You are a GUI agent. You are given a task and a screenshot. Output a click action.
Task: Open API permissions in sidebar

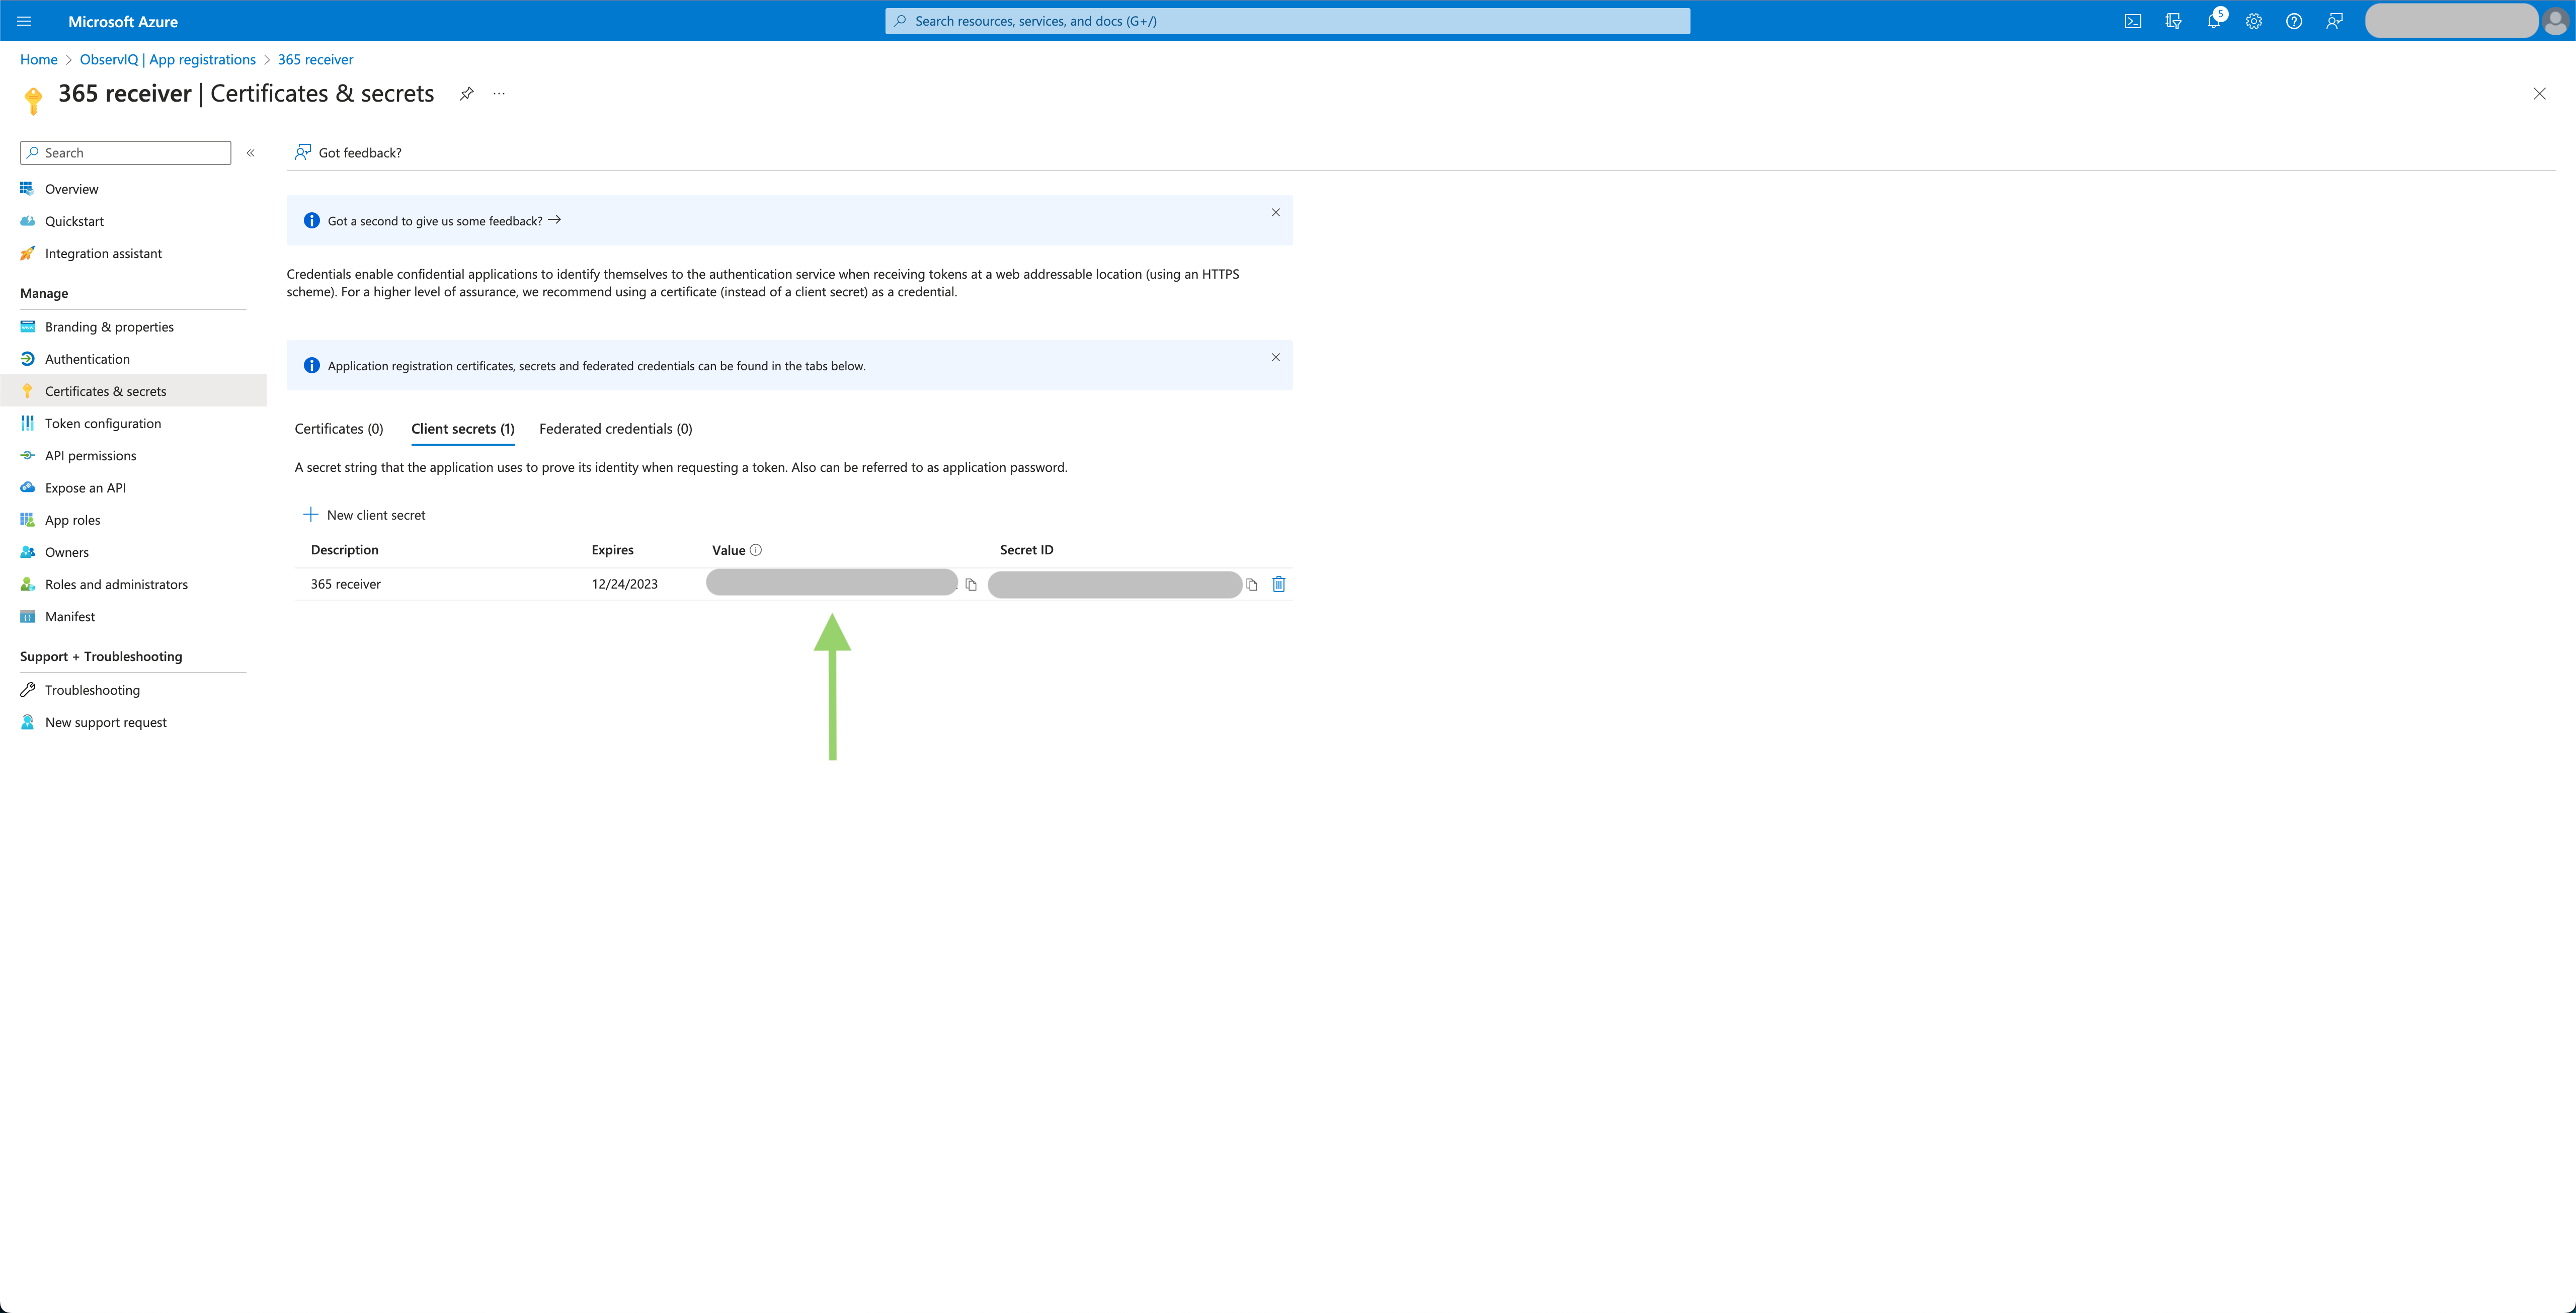[90, 456]
